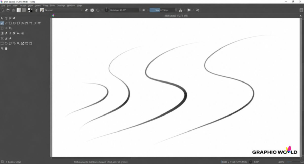Viewport: 304px width, 164px height.
Task: Adjust the brush Size slider
Action: coord(162,10)
